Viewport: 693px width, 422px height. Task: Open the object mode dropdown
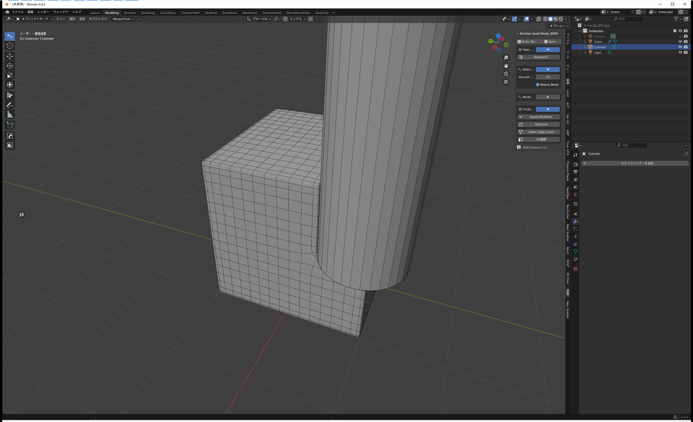(35, 19)
